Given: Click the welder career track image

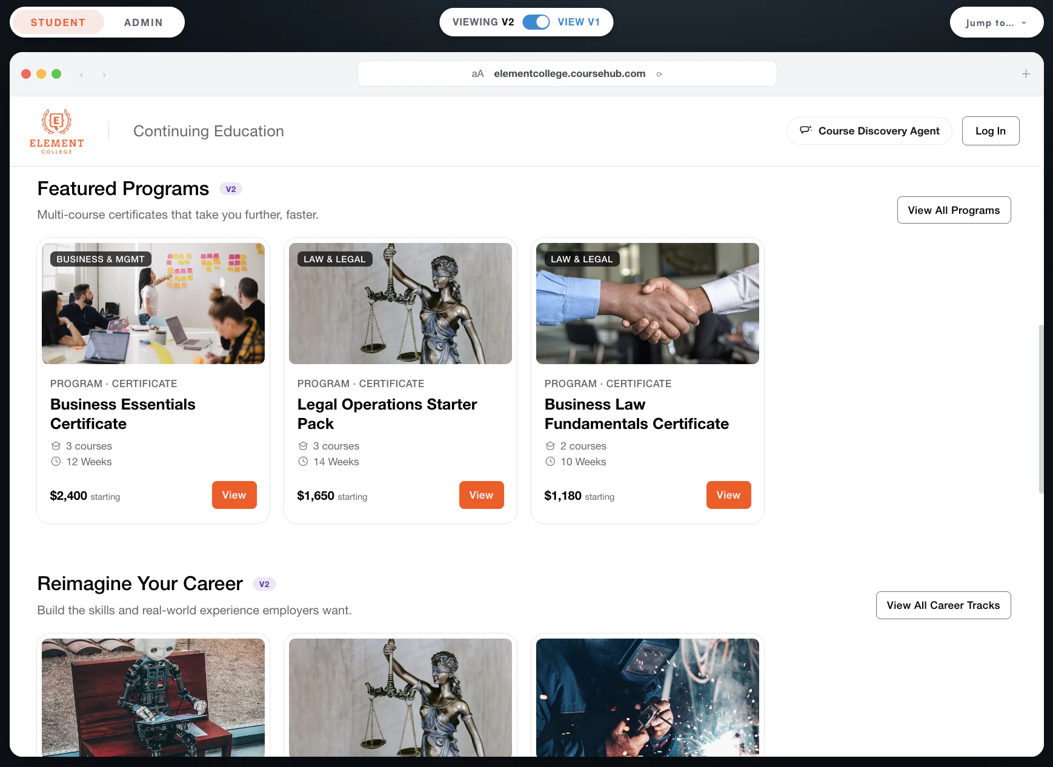Looking at the screenshot, I should (x=648, y=697).
